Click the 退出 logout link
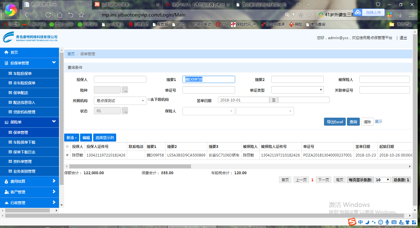Viewport: 420px width, 228px height. click(x=403, y=38)
